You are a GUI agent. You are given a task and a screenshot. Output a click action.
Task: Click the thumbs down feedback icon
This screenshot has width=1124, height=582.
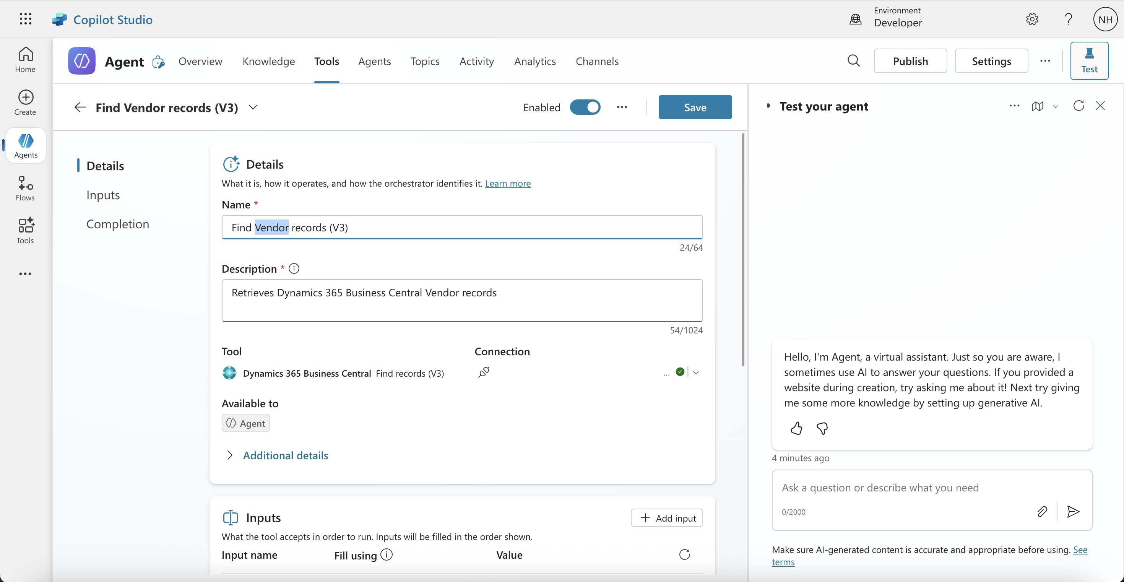pos(822,428)
